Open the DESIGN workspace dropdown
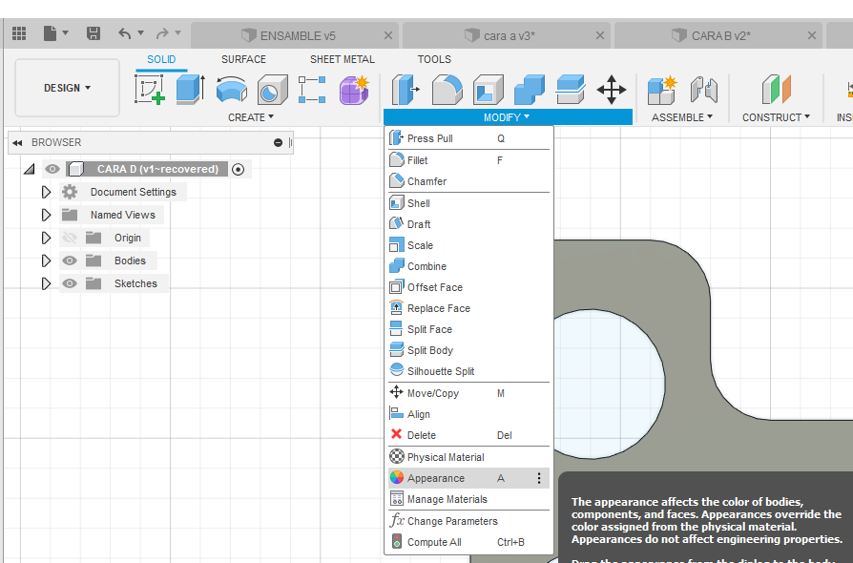The image size is (853, 563). [x=67, y=88]
